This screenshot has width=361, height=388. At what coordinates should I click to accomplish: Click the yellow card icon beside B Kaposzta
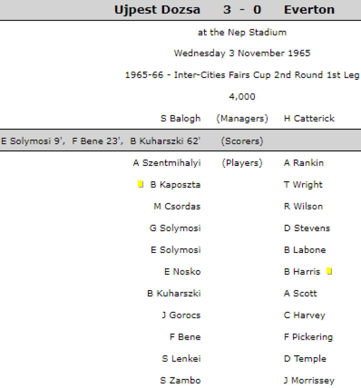click(140, 184)
